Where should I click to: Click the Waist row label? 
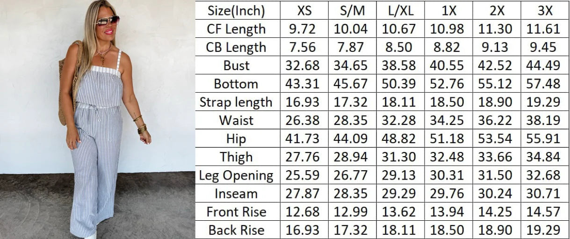[237, 120]
